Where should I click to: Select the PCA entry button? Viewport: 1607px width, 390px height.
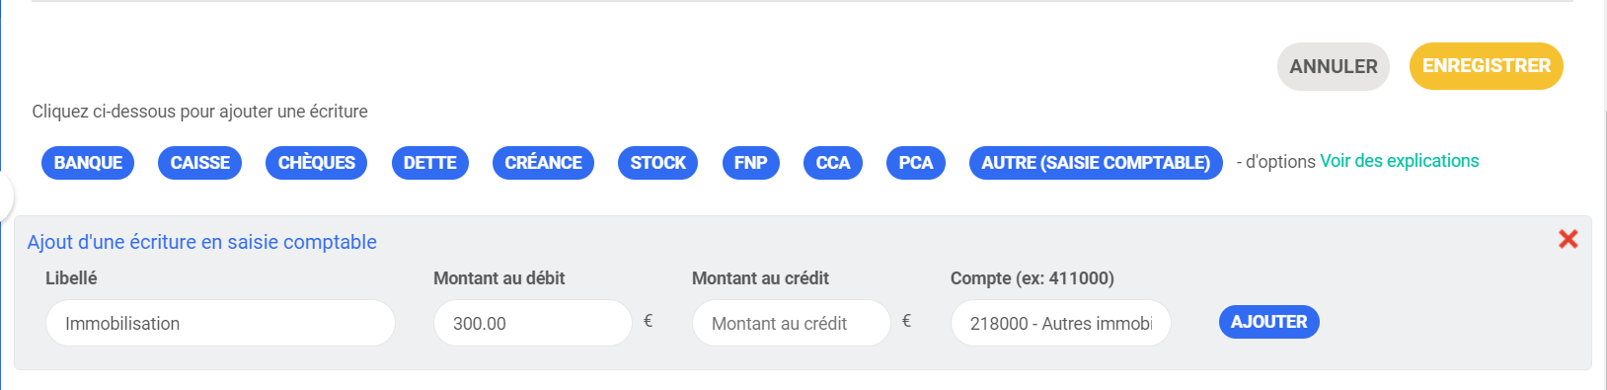tap(915, 163)
